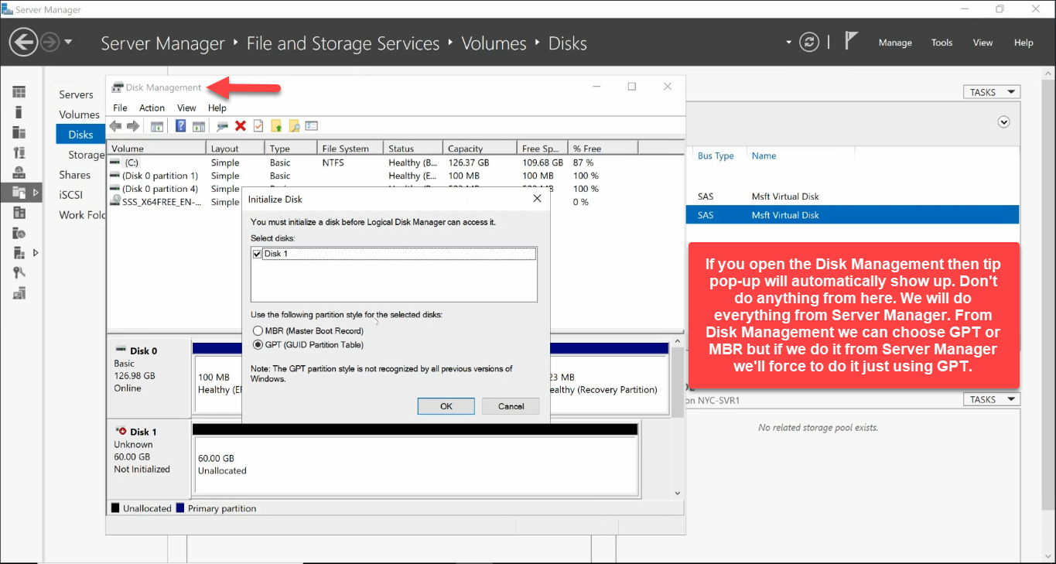Go forward in Disk Management toolbar

click(133, 126)
